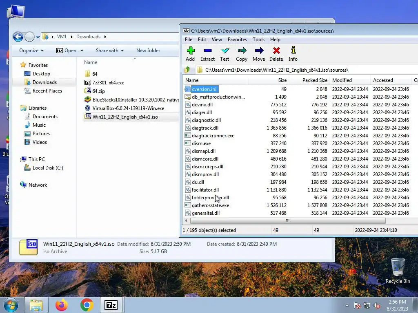This screenshot has width=418, height=313.
Task: Select diager.dll in the list
Action: coord(202,112)
